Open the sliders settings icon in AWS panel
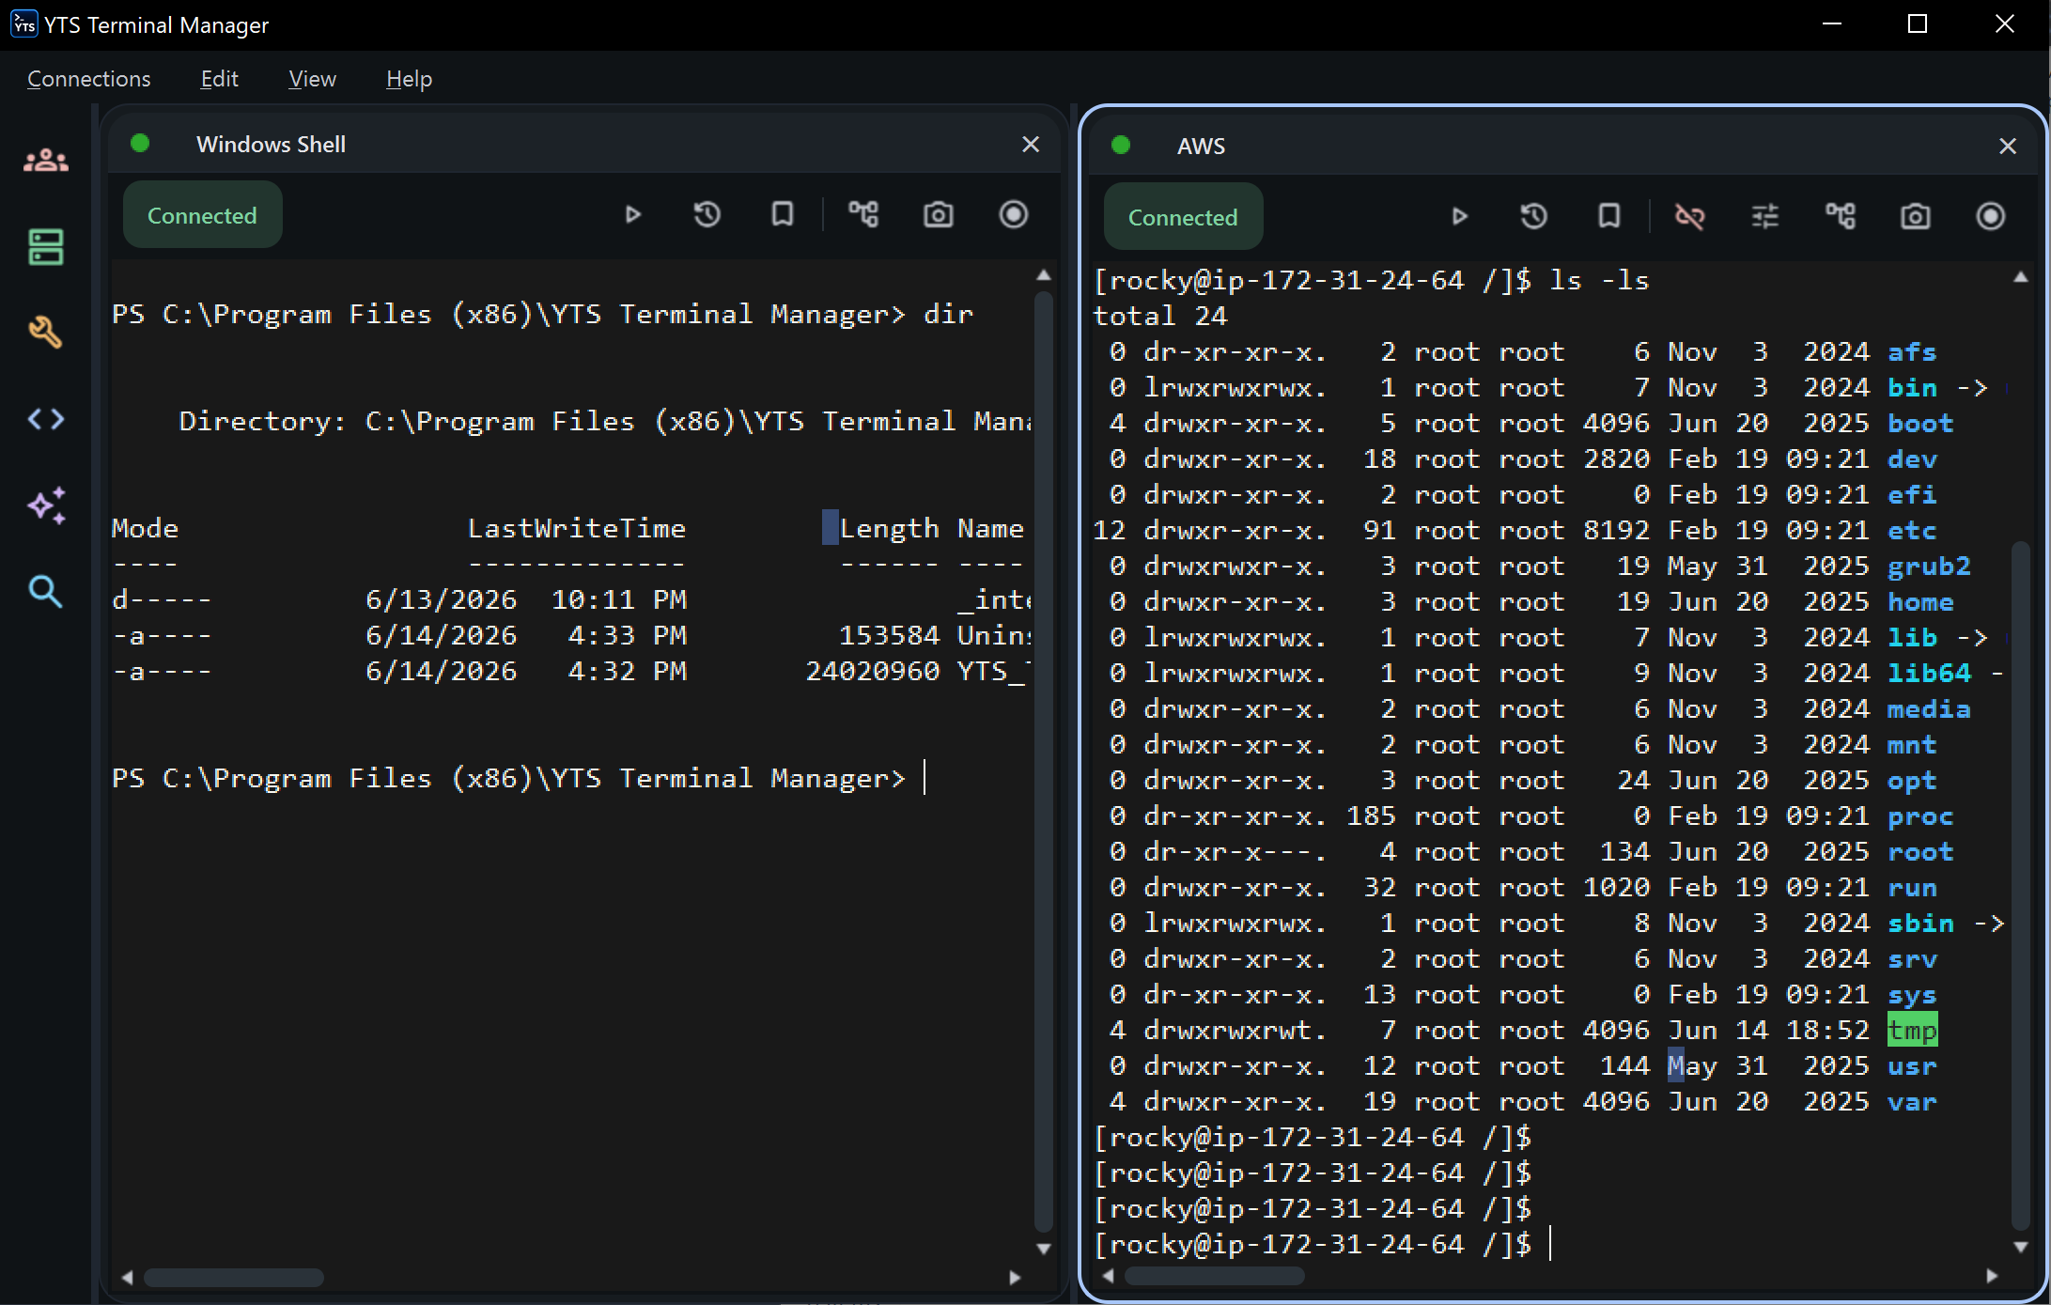 (1764, 217)
